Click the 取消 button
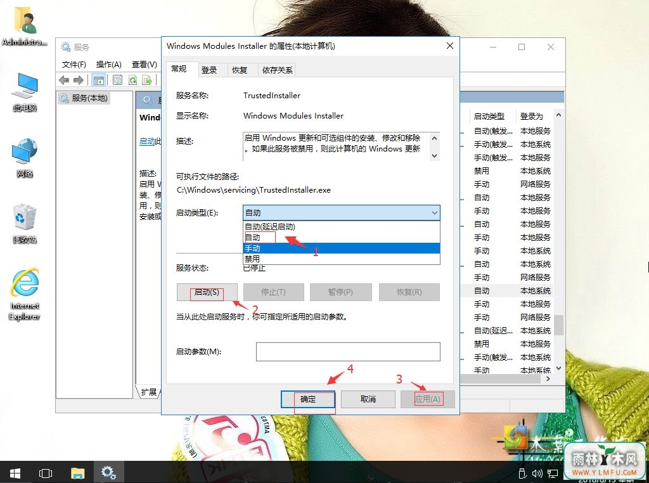This screenshot has width=649, height=483. 368,399
